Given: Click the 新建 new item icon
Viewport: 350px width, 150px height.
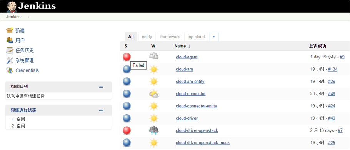Looking at the screenshot, I should pyautogui.click(x=10, y=30).
